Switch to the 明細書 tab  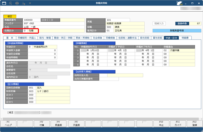[x=185, y=38]
